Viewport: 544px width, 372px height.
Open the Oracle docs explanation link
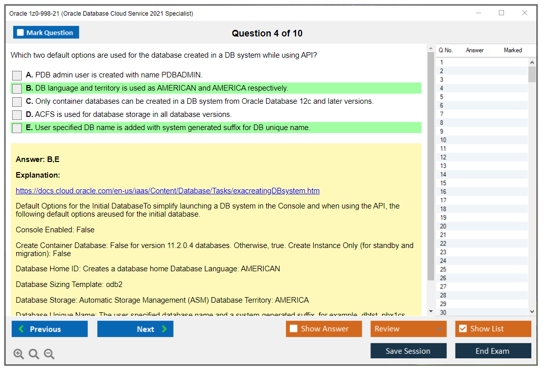coord(168,191)
